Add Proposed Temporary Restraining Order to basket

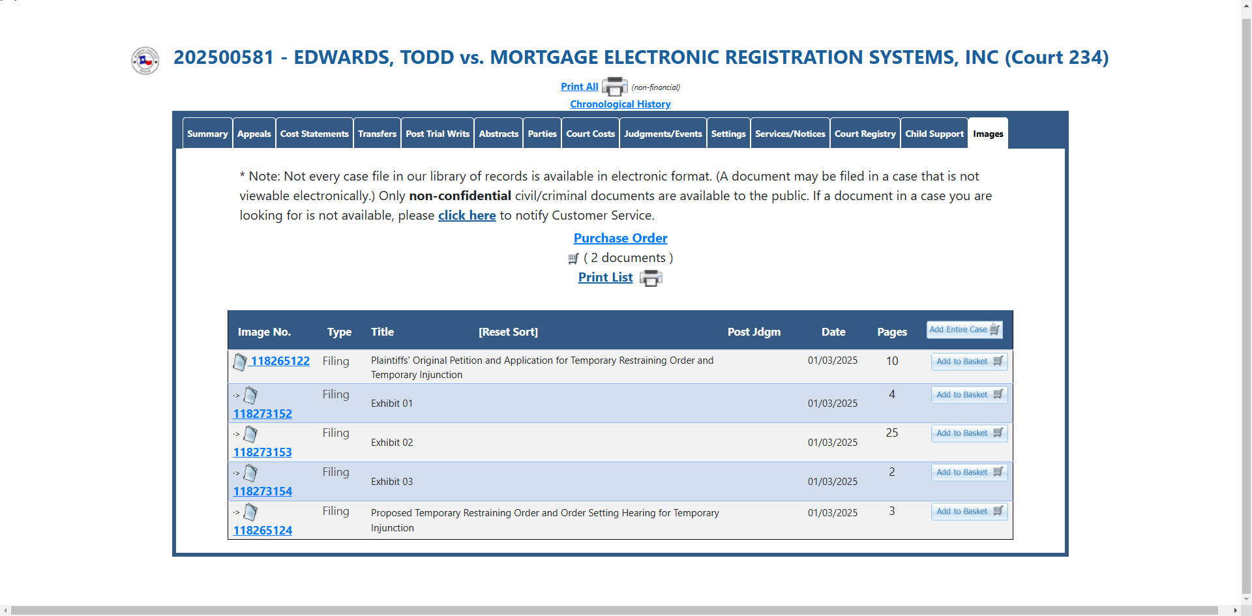(x=969, y=512)
